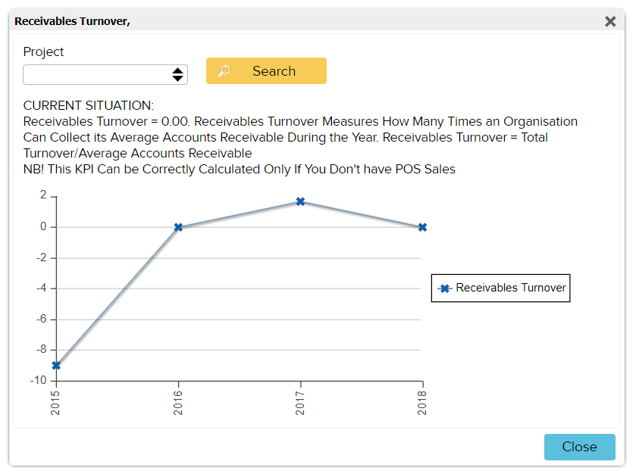Click the blue Close button
This screenshot has height=474, width=636.
tap(579, 447)
